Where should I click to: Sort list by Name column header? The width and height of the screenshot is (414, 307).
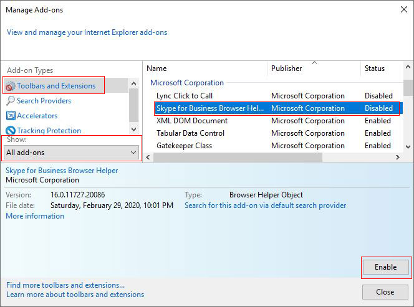click(x=206, y=68)
